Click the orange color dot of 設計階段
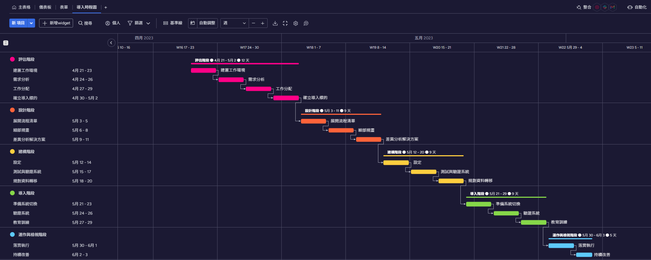 pos(13,110)
